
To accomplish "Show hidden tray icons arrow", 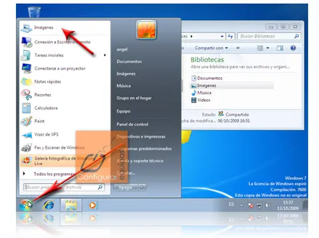I will [241, 206].
